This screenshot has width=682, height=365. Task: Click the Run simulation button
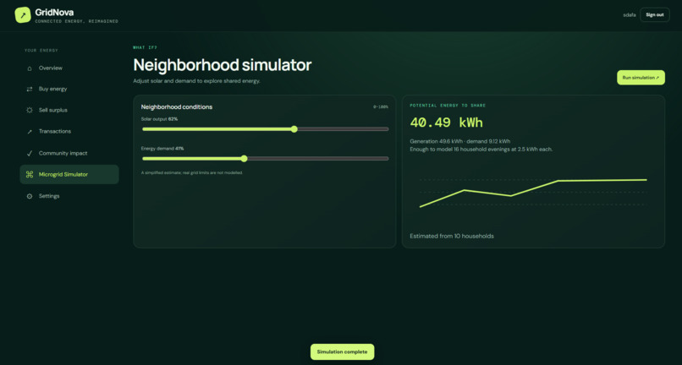[641, 78]
